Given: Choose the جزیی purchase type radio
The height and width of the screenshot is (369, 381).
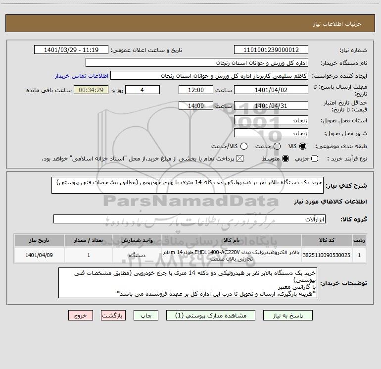Looking at the screenshot, I should pyautogui.click(x=315, y=158).
